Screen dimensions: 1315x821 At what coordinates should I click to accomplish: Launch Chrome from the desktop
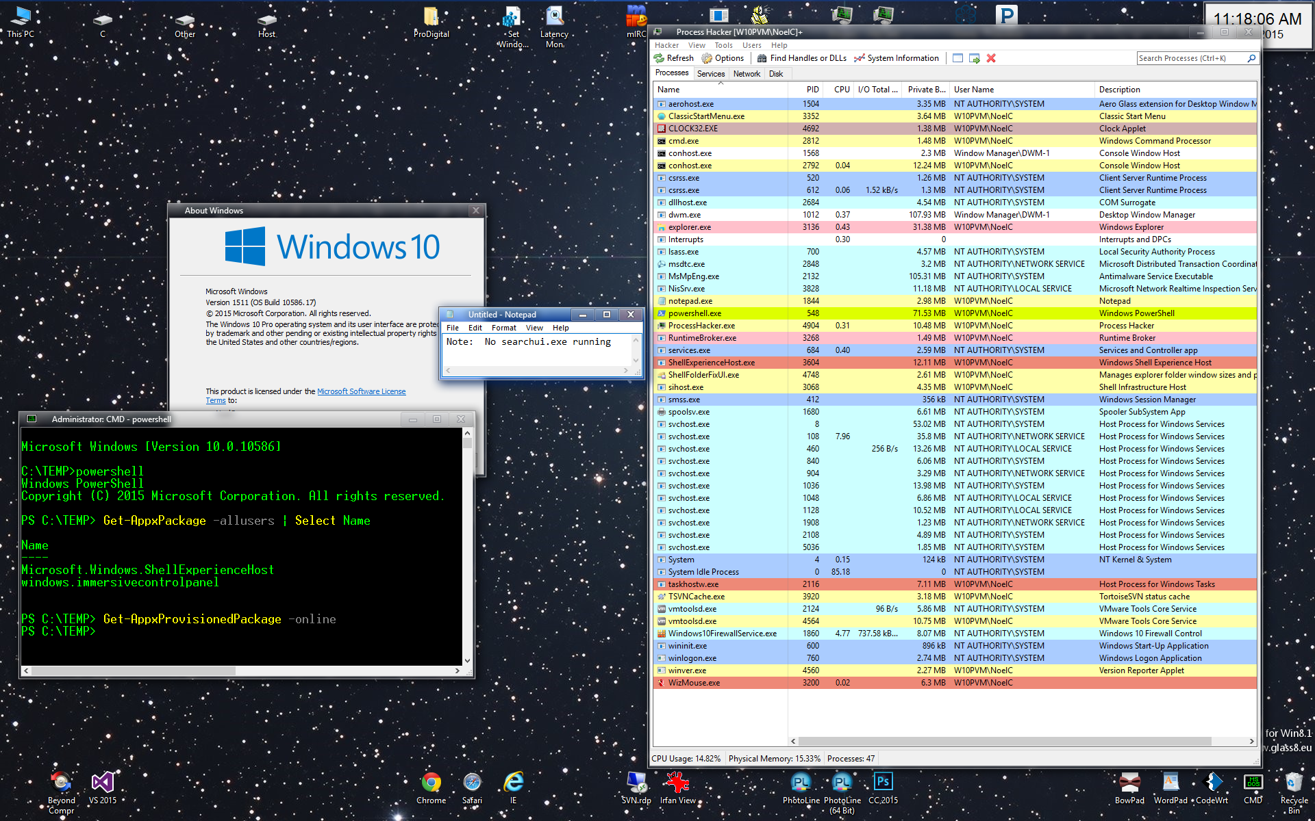tap(431, 788)
